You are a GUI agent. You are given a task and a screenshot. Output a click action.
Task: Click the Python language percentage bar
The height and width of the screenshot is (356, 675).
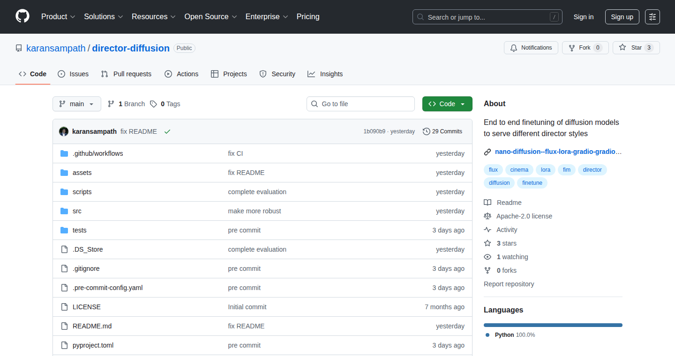(x=553, y=325)
